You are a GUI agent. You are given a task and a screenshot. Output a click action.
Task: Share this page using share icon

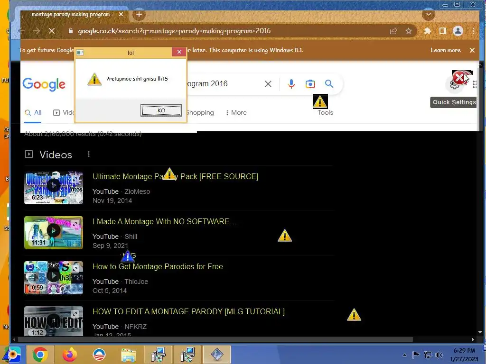click(x=393, y=31)
